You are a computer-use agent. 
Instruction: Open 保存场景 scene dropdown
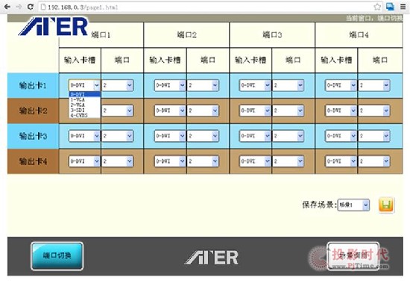tap(353, 205)
